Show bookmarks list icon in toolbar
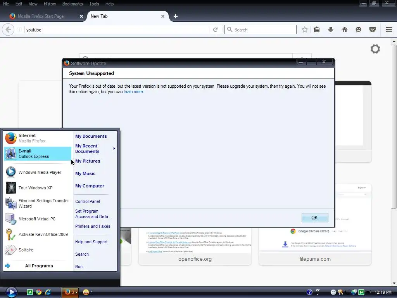 (316, 29)
